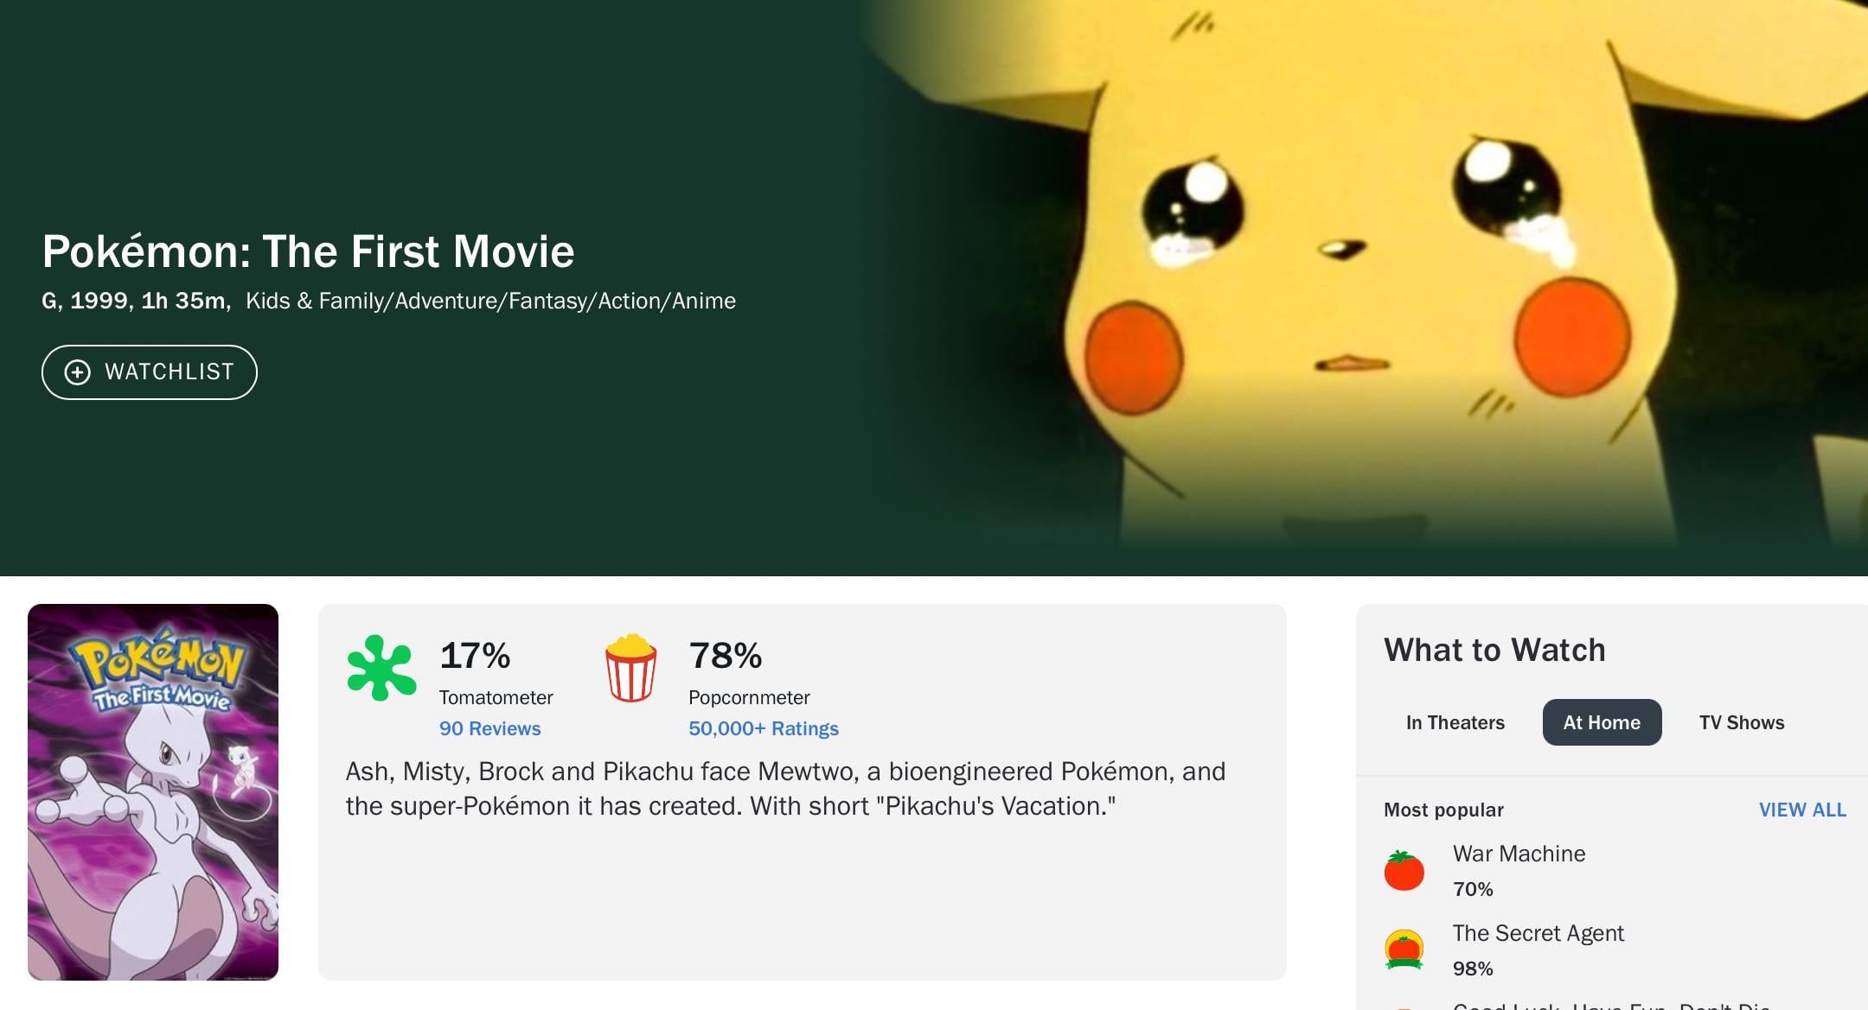Screen dimensions: 1868x1010
Task: Switch to the TV Shows tab
Action: tap(1741, 722)
